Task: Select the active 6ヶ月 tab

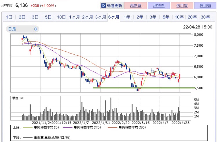Action: [x=114, y=17]
